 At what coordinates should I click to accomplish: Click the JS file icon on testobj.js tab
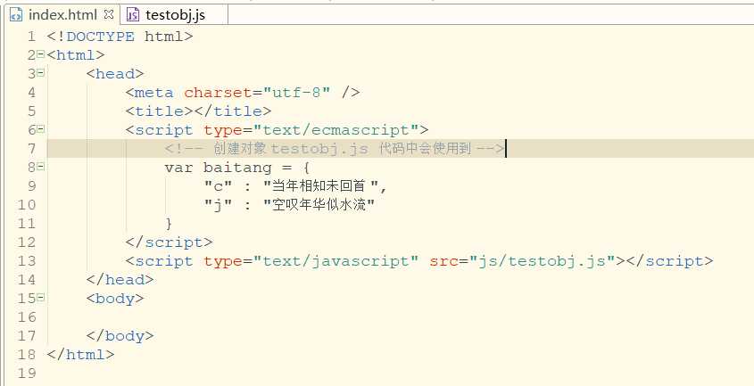click(x=133, y=15)
